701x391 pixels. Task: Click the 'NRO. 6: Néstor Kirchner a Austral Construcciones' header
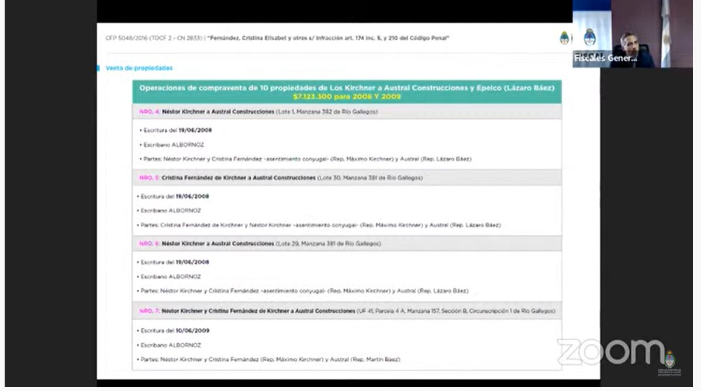point(347,244)
